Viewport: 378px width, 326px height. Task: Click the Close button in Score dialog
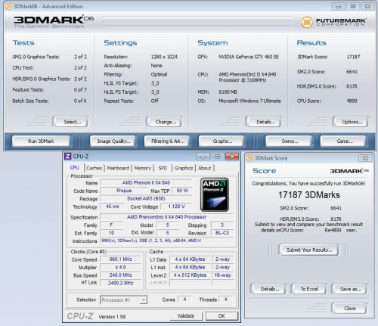point(349,308)
